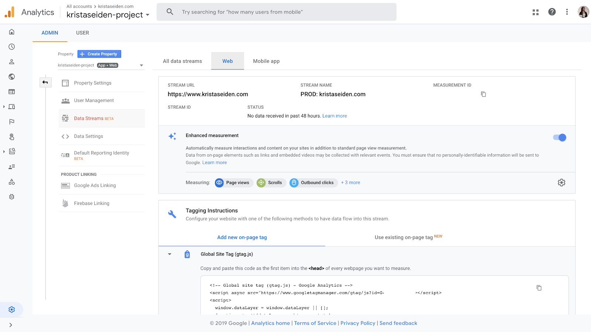Image resolution: width=591 pixels, height=332 pixels.
Task: Open the Help question mark icon
Action: pyautogui.click(x=552, y=12)
